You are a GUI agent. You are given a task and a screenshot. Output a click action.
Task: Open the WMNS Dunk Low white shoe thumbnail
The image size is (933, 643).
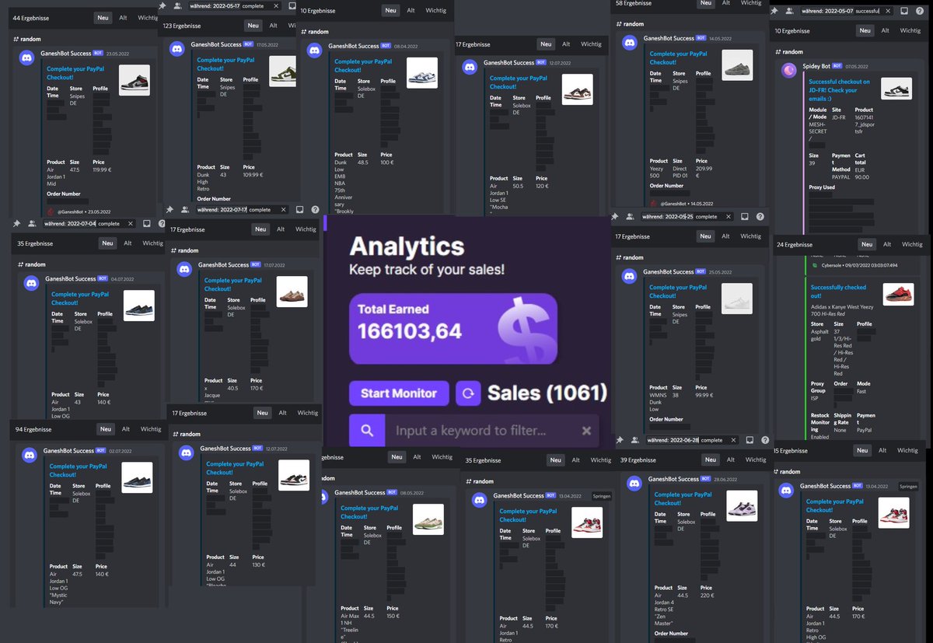click(738, 299)
